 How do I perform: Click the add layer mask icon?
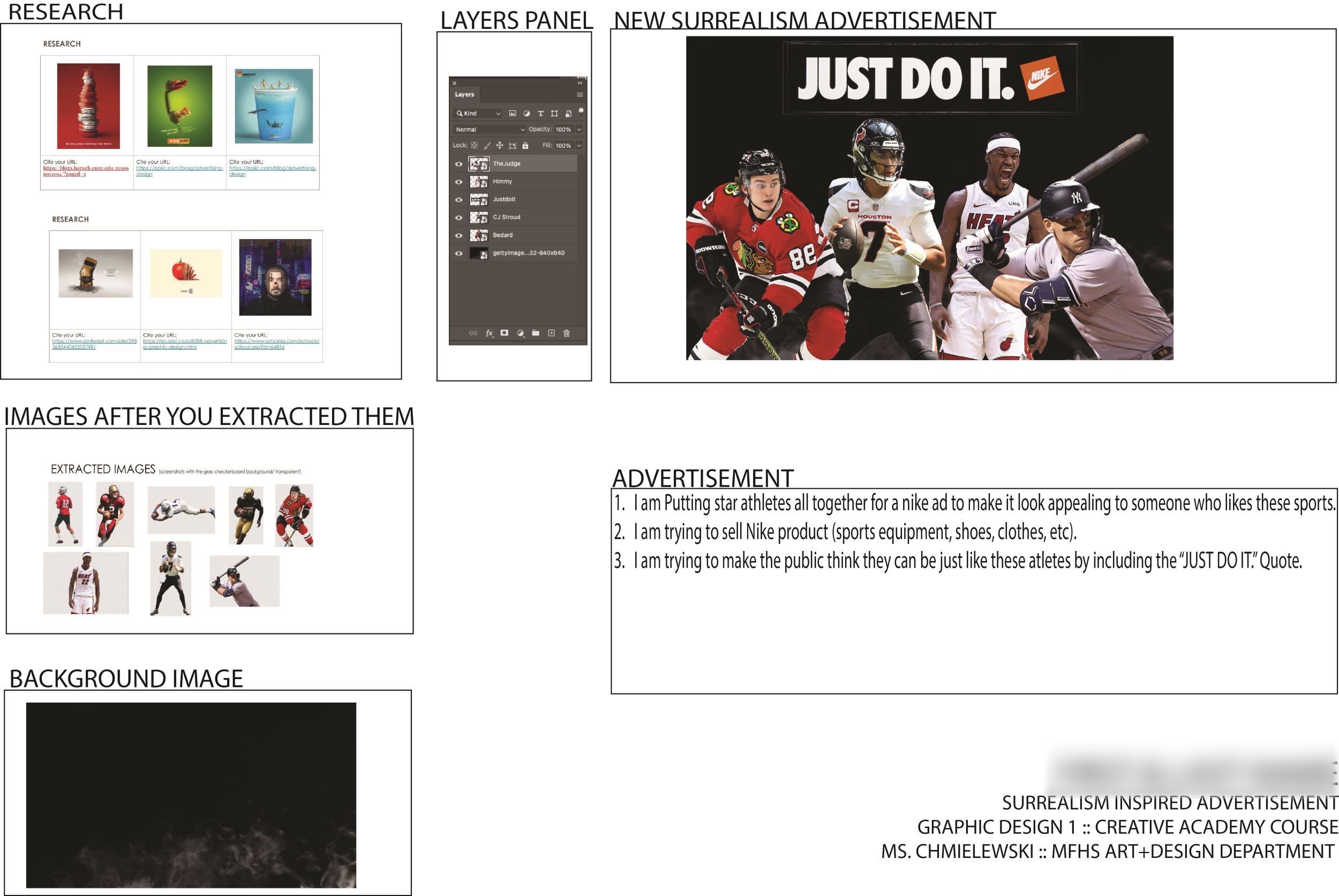tap(504, 333)
